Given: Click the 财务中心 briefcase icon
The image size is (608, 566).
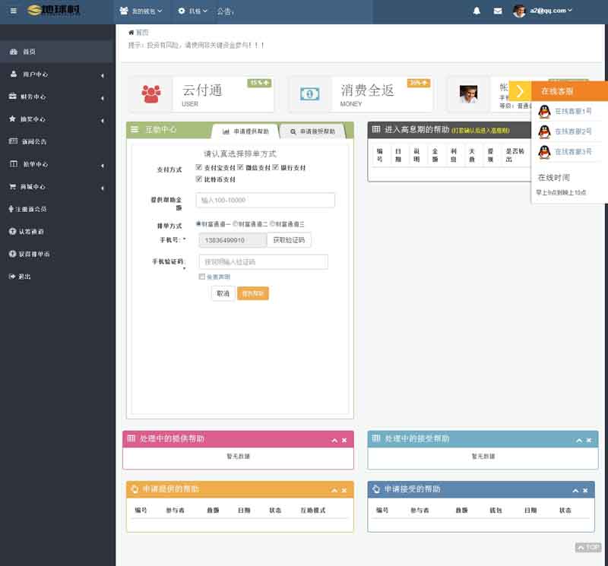Looking at the screenshot, I should (12, 96).
